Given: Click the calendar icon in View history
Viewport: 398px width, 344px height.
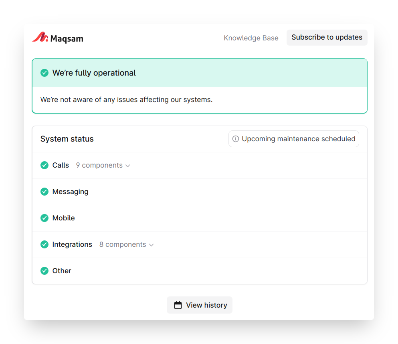Looking at the screenshot, I should [x=178, y=305].
